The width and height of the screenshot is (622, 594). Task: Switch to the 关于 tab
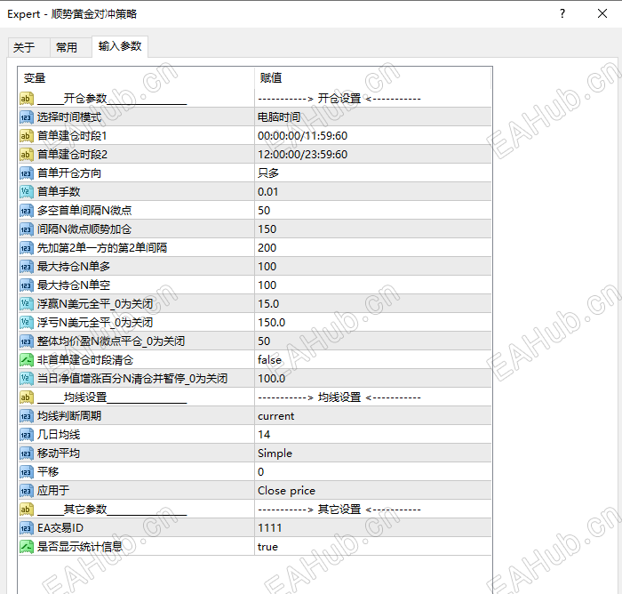(24, 48)
